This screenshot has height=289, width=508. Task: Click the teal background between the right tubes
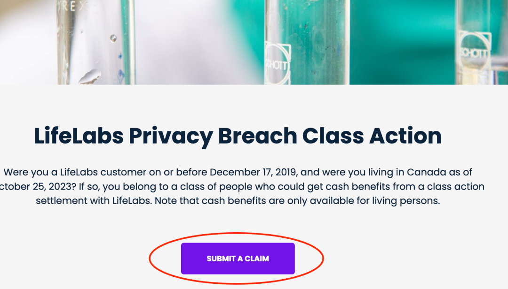[402, 42]
